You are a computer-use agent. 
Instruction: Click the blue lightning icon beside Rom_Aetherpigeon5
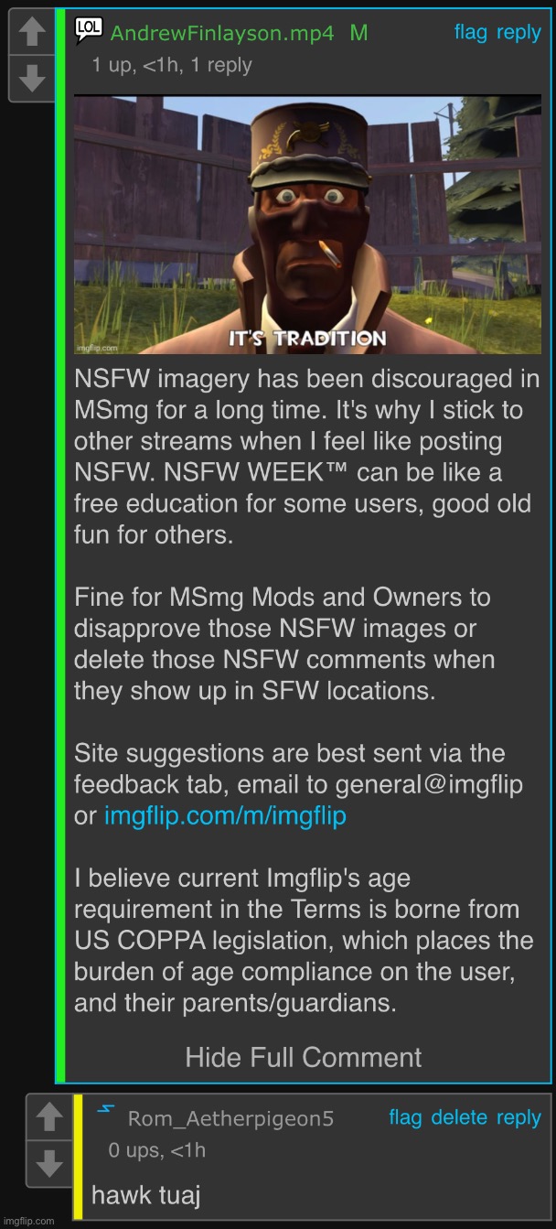[106, 1110]
